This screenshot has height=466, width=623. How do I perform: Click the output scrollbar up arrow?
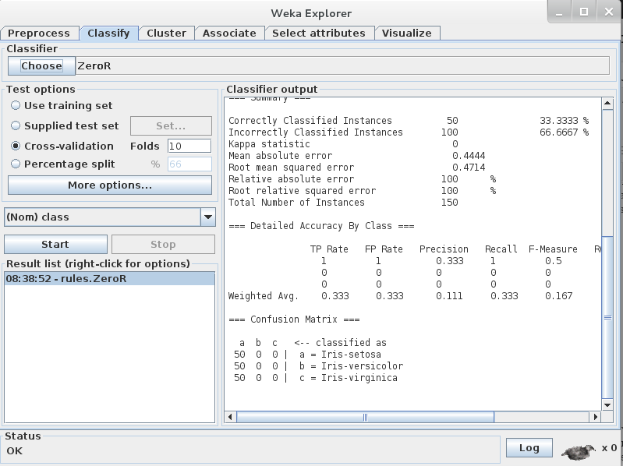pos(607,104)
